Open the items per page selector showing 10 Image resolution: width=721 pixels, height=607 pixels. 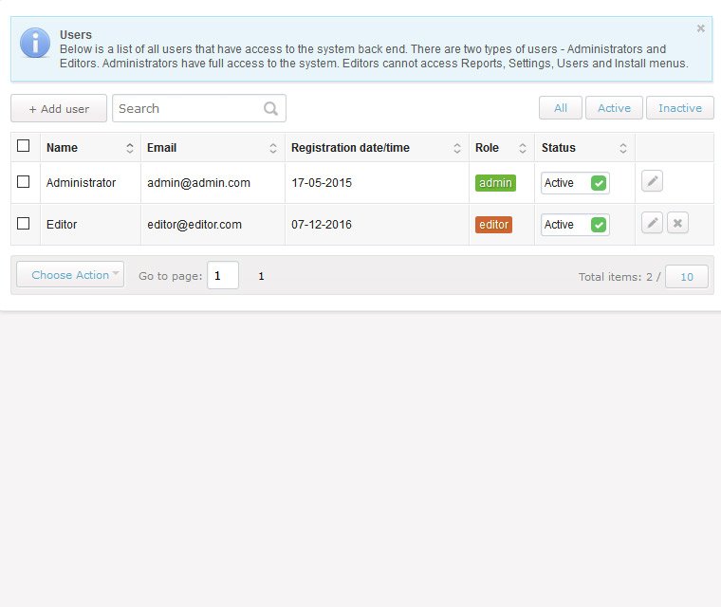click(687, 277)
